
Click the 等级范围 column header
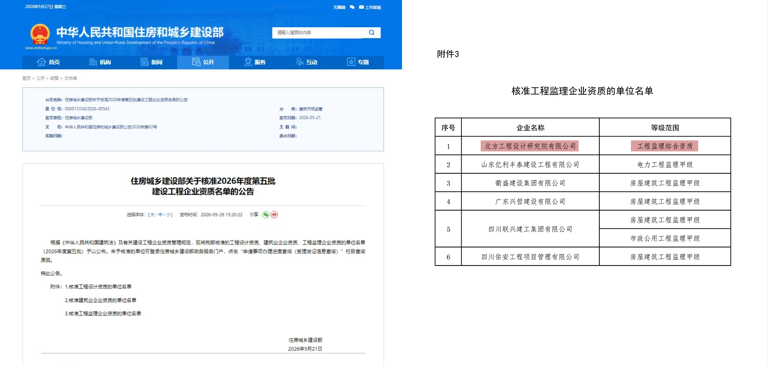click(665, 128)
